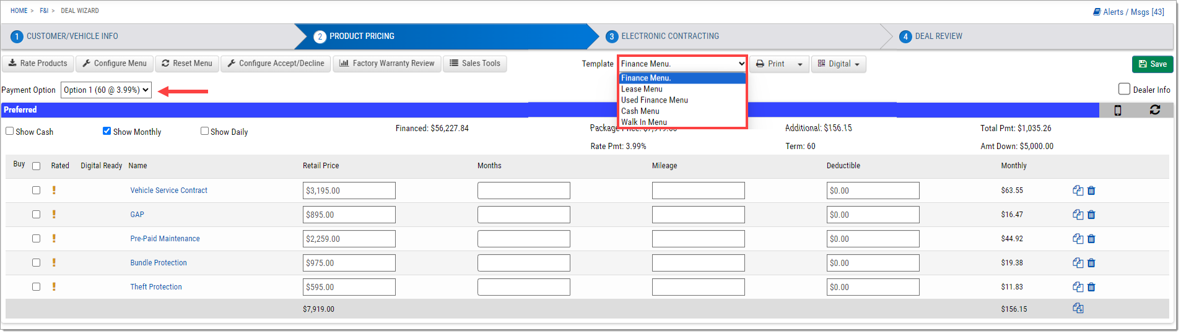Open Pre-Paid Maintenance link
The width and height of the screenshot is (1181, 334).
pos(165,239)
